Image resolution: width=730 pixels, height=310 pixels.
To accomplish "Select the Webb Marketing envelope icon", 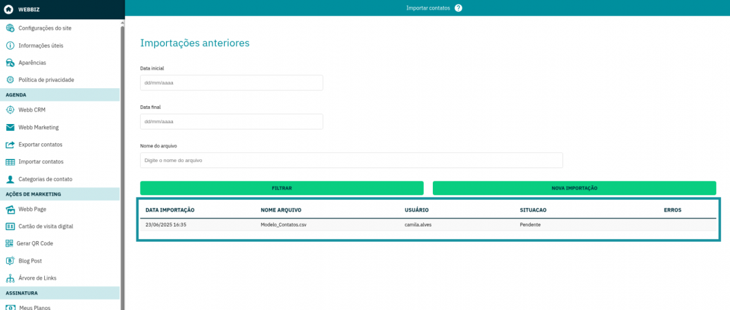I will 10,127.
